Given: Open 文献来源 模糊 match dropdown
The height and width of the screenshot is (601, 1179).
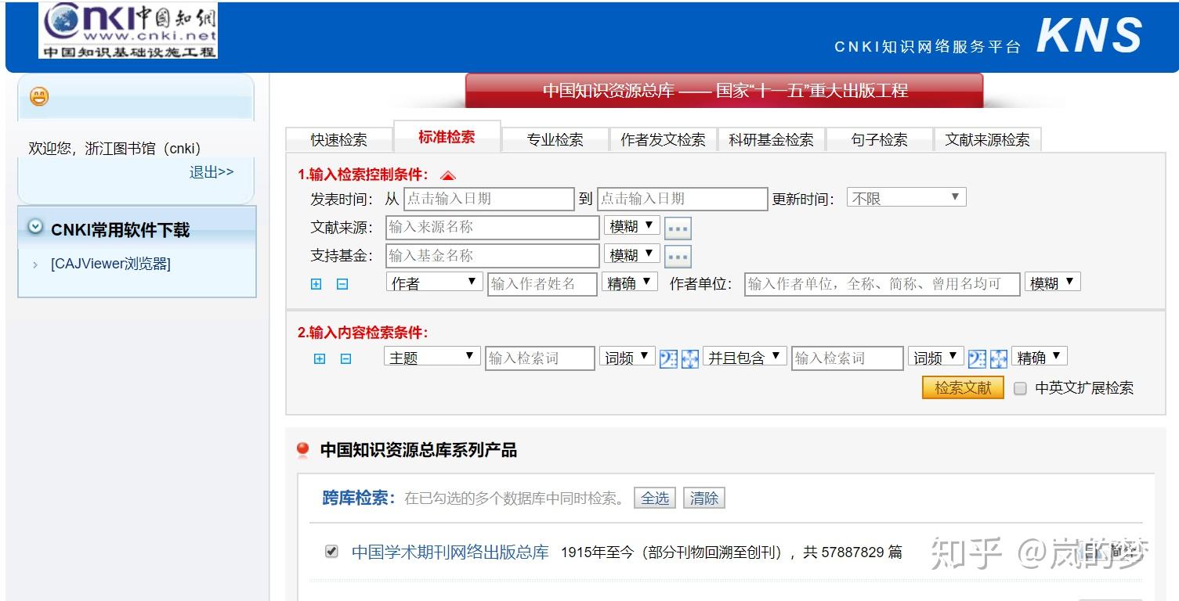Looking at the screenshot, I should [x=631, y=227].
